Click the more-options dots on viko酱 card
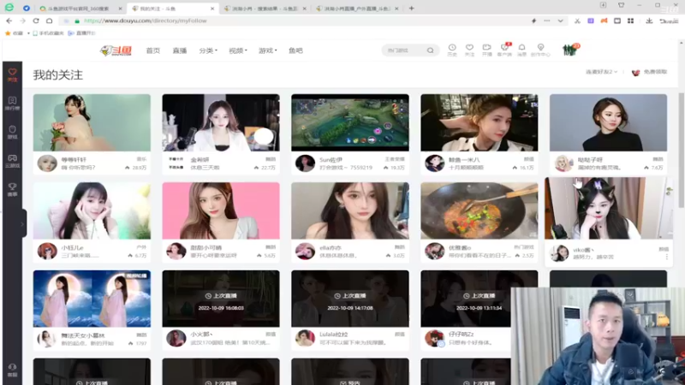Viewport: 685px width, 385px height. [x=667, y=257]
